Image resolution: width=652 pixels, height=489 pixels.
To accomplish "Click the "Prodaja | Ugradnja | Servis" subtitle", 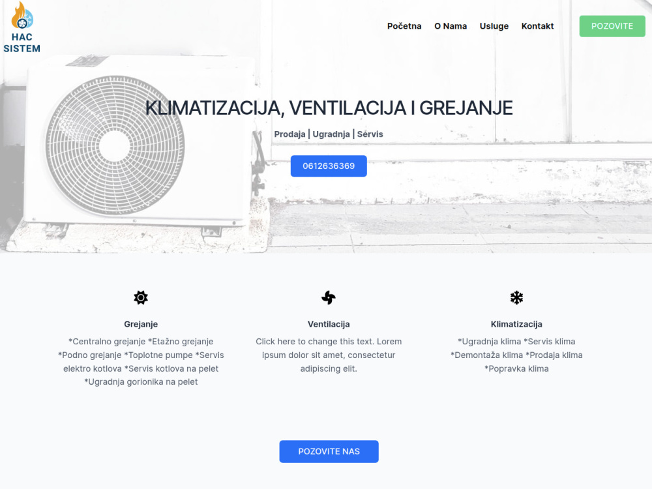I will click(329, 134).
